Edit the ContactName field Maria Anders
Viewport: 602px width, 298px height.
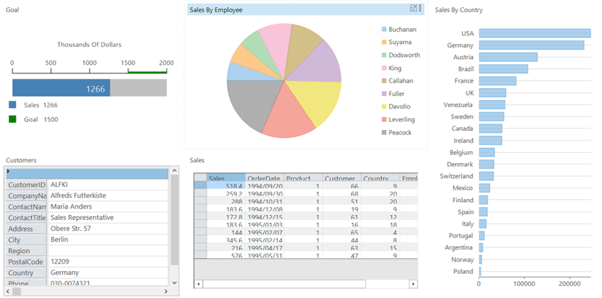pyautogui.click(x=108, y=206)
